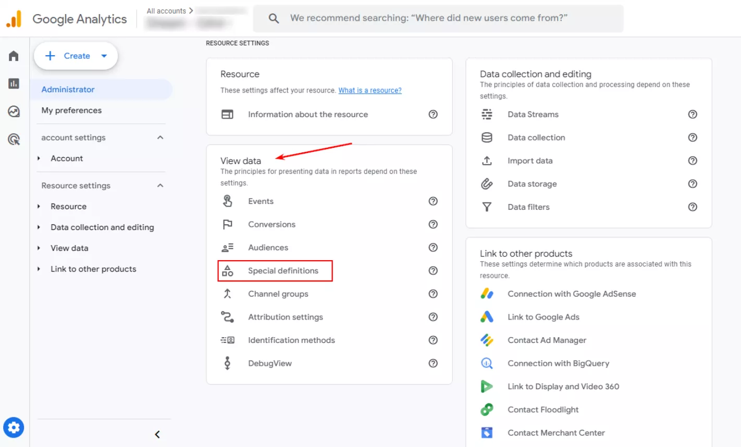Open Channel groups settings
741x447 pixels.
(278, 294)
